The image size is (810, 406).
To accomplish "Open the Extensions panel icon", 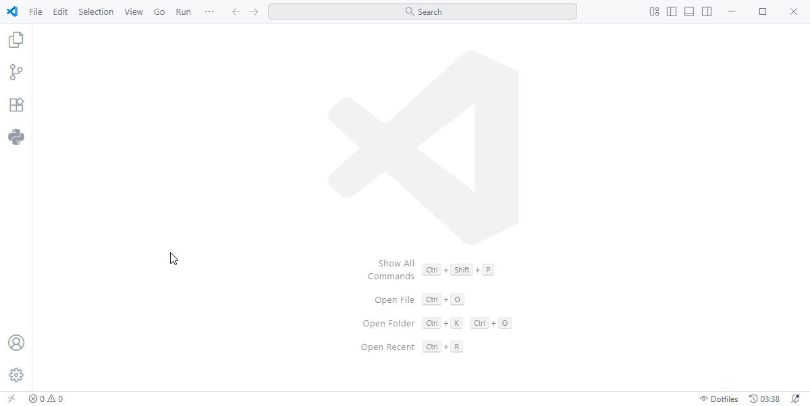I will click(16, 105).
